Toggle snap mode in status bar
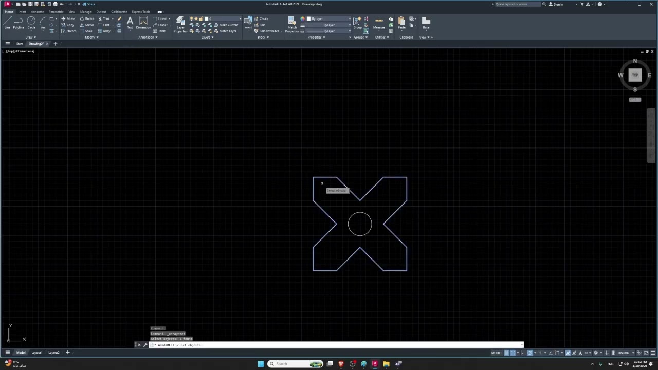Screen dimensions: 658x370 513,353
